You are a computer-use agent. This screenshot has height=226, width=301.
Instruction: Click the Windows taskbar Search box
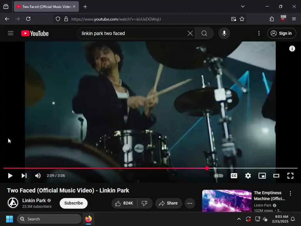point(49,219)
